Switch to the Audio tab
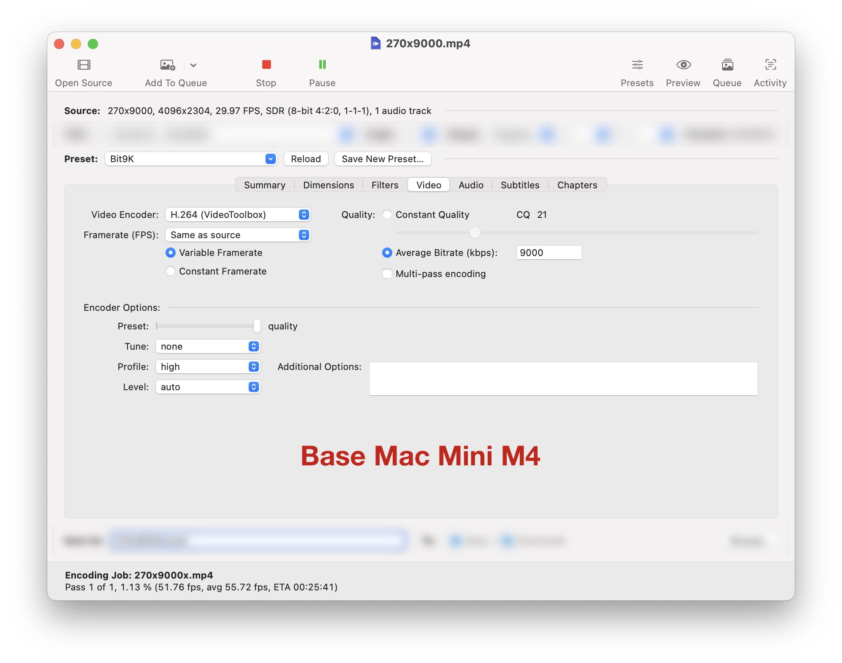The width and height of the screenshot is (842, 663). click(x=470, y=185)
